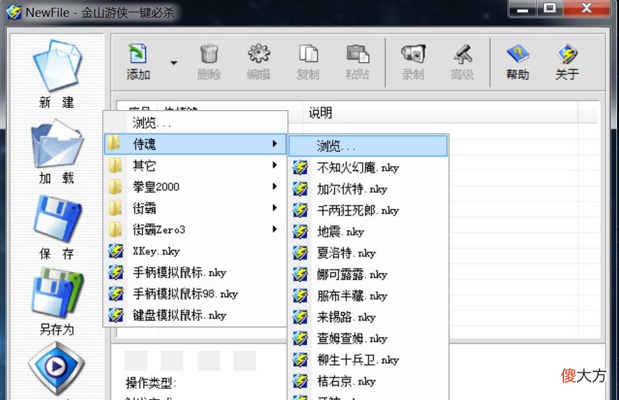
Task: Click the 另存为 (Save As) icon
Action: click(x=57, y=293)
